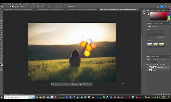Open the Style dropdown set to Normal
171x102 pixels.
tap(44, 6)
